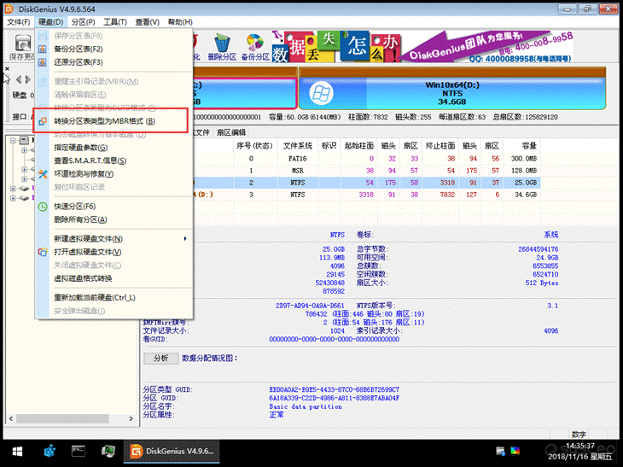Expand the top disk node in the tree
The image size is (623, 467).
10,140
